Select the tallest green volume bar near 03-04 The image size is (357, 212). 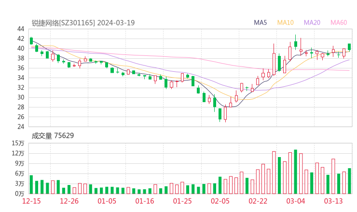point(296,172)
